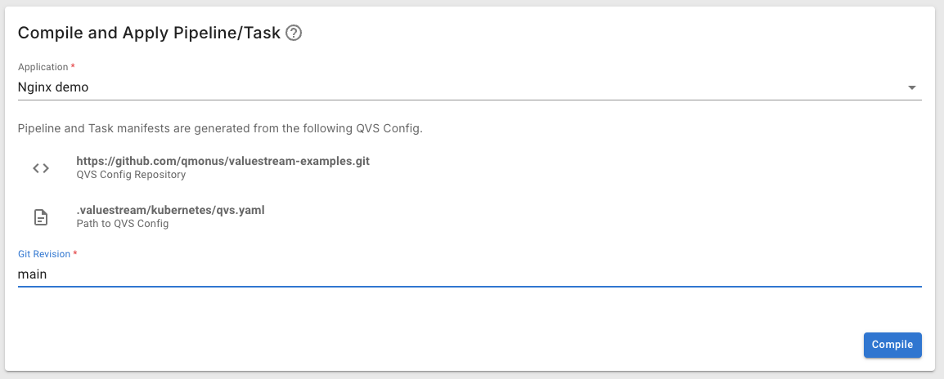Click the 'Compile and Apply Pipeline/Task' heading
This screenshot has height=379, width=944.
(x=149, y=33)
